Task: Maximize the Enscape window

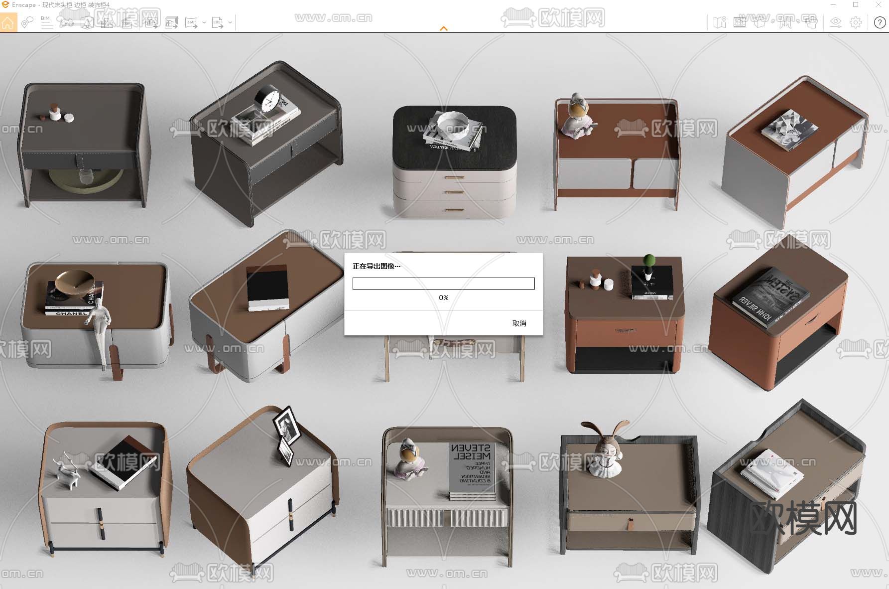Action: point(856,4)
